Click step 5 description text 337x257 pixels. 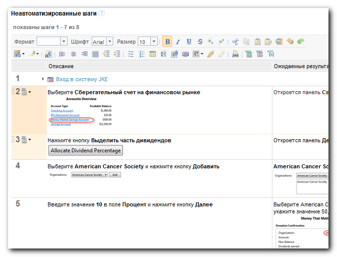(130, 204)
